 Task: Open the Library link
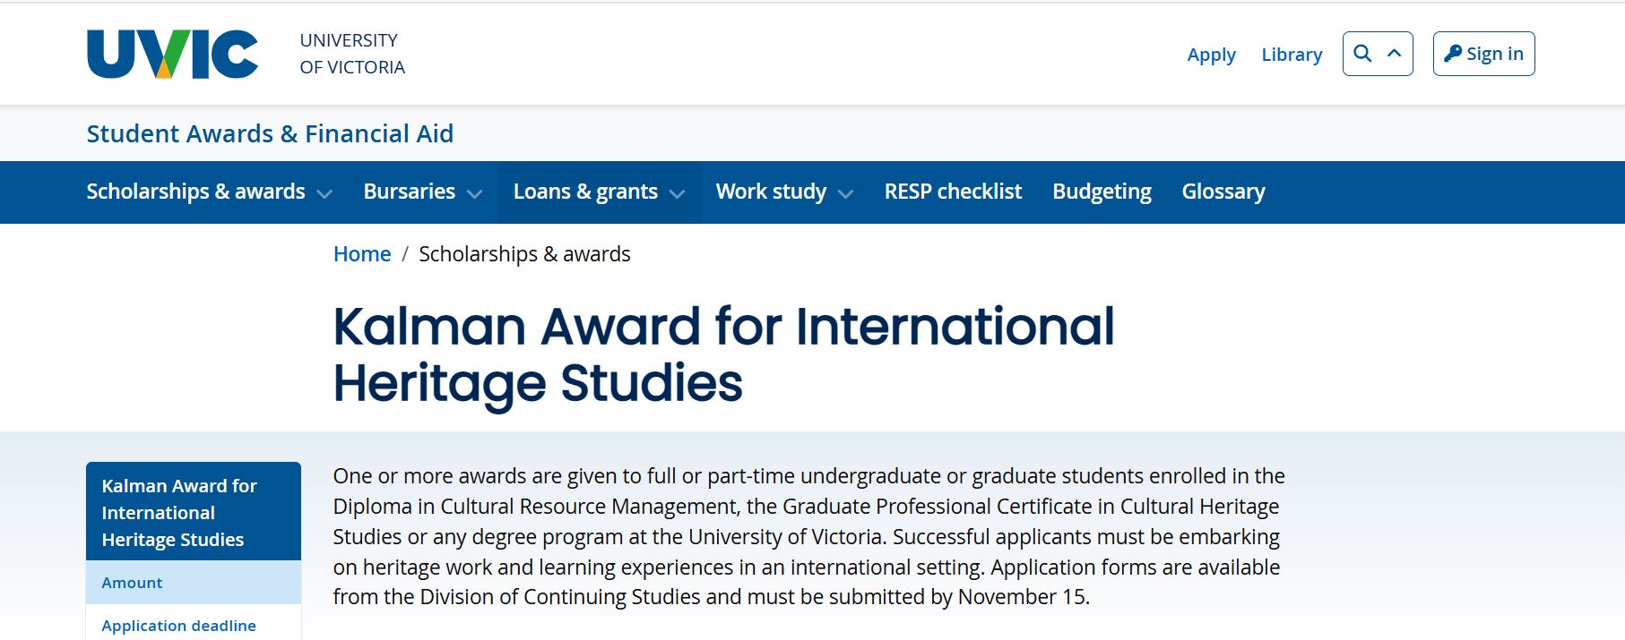point(1292,55)
